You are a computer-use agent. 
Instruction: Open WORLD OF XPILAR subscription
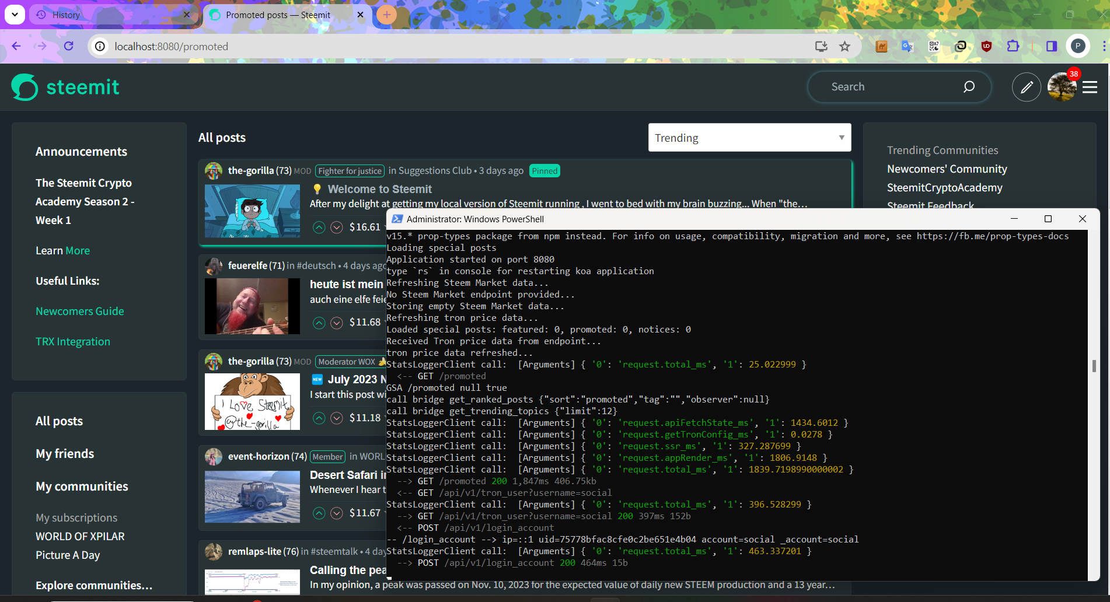tap(80, 536)
